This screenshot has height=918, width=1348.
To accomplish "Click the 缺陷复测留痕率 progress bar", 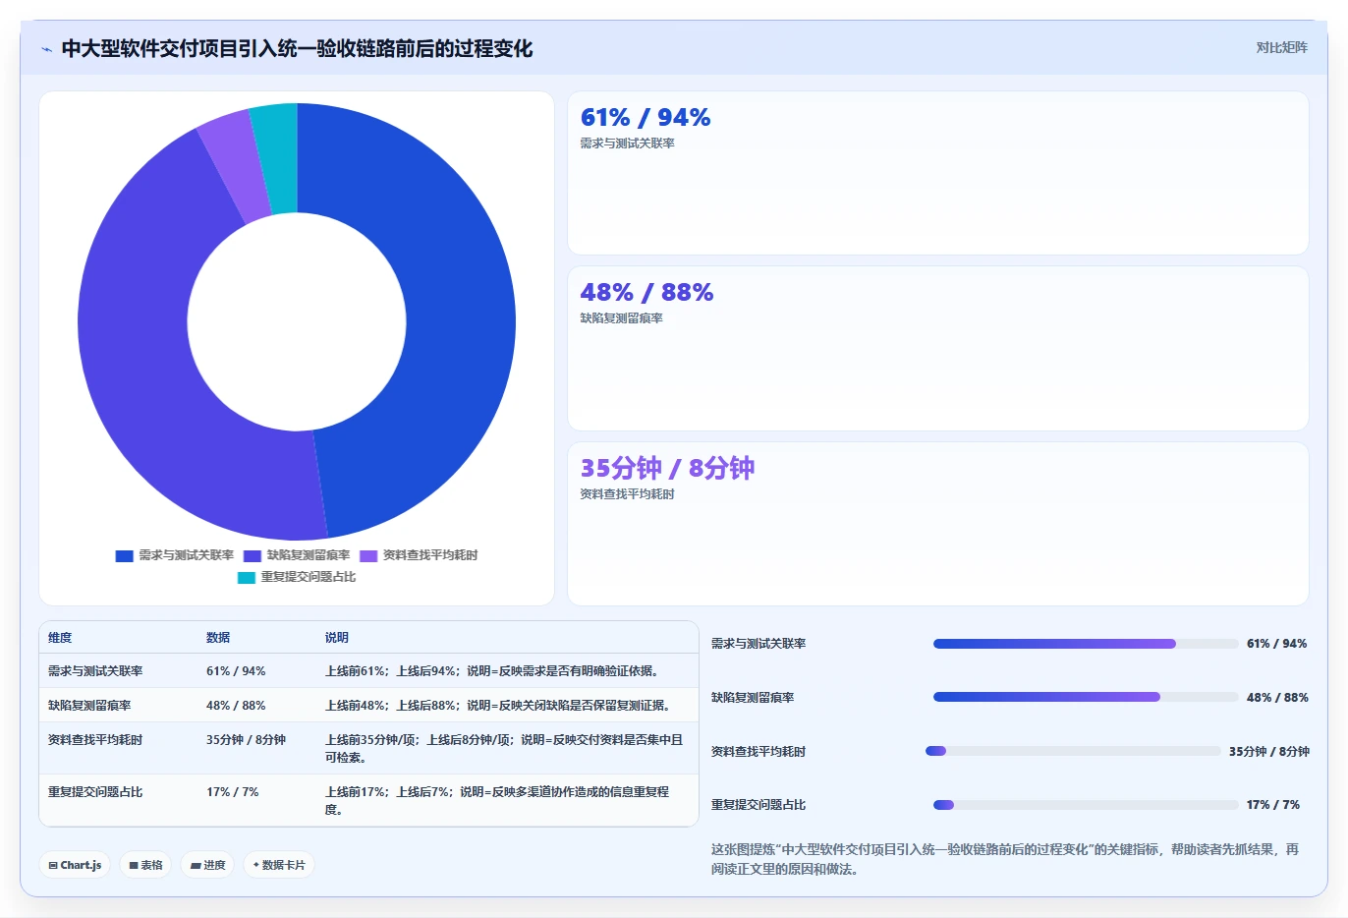I will pos(1086,697).
